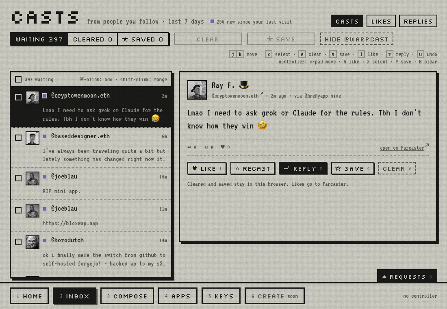Click the star SAVE button in detail pane
Screen dimensions: 447x309
click(x=353, y=169)
